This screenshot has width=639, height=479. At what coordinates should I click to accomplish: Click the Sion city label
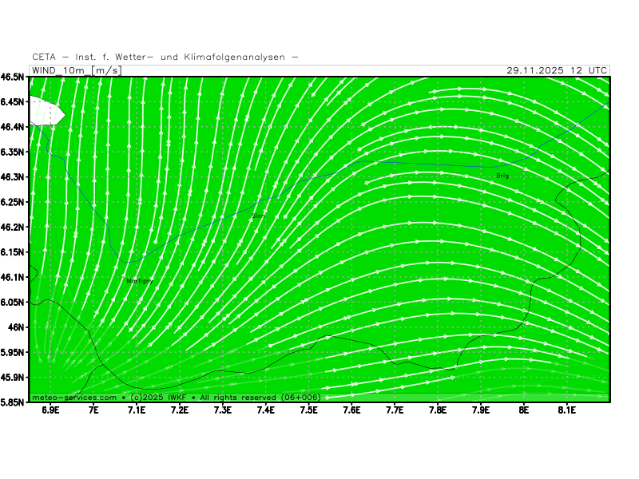click(x=258, y=216)
